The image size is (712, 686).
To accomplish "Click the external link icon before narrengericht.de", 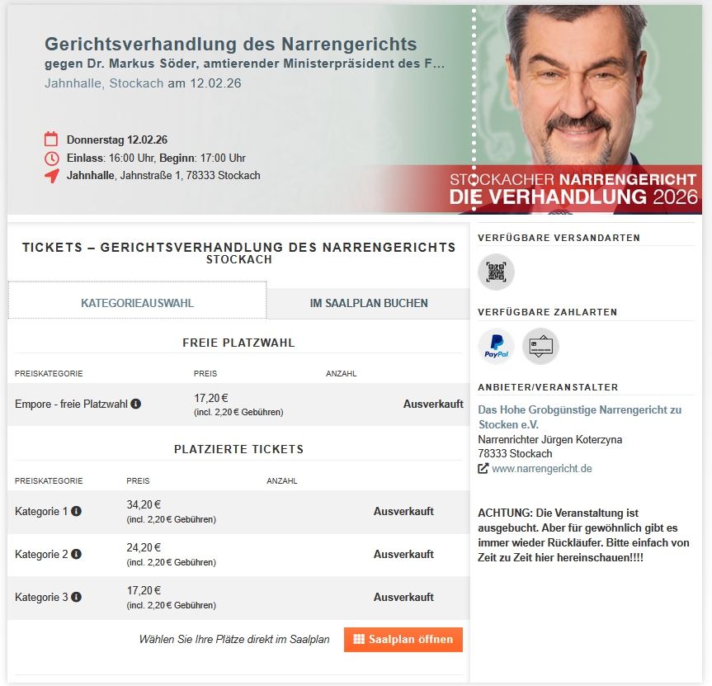I will point(483,469).
